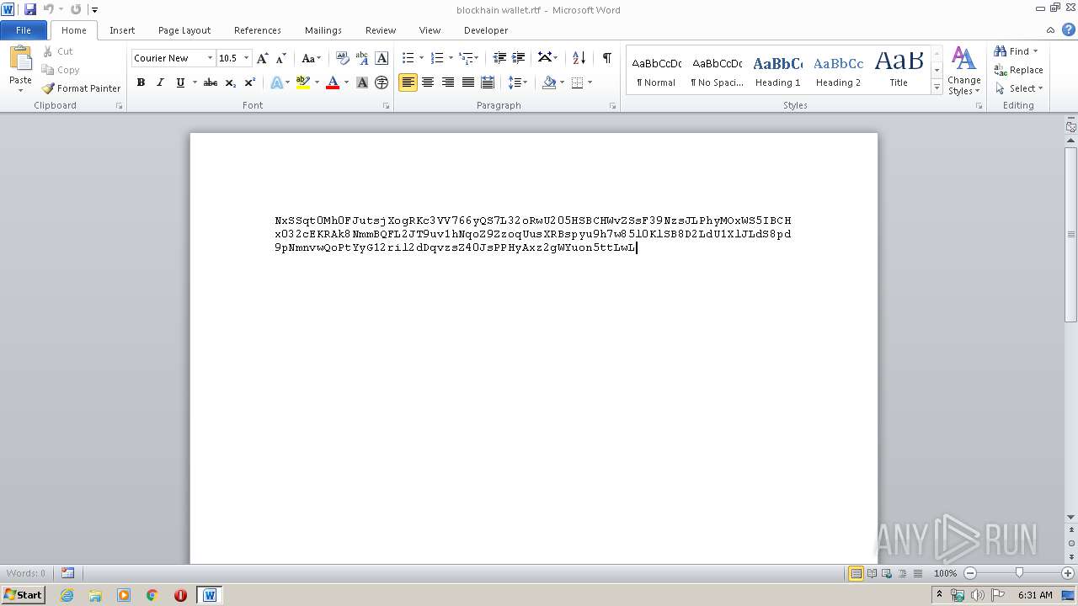Image resolution: width=1078 pixels, height=606 pixels.
Task: Open the Courier New font name dropdown
Action: 210,58
